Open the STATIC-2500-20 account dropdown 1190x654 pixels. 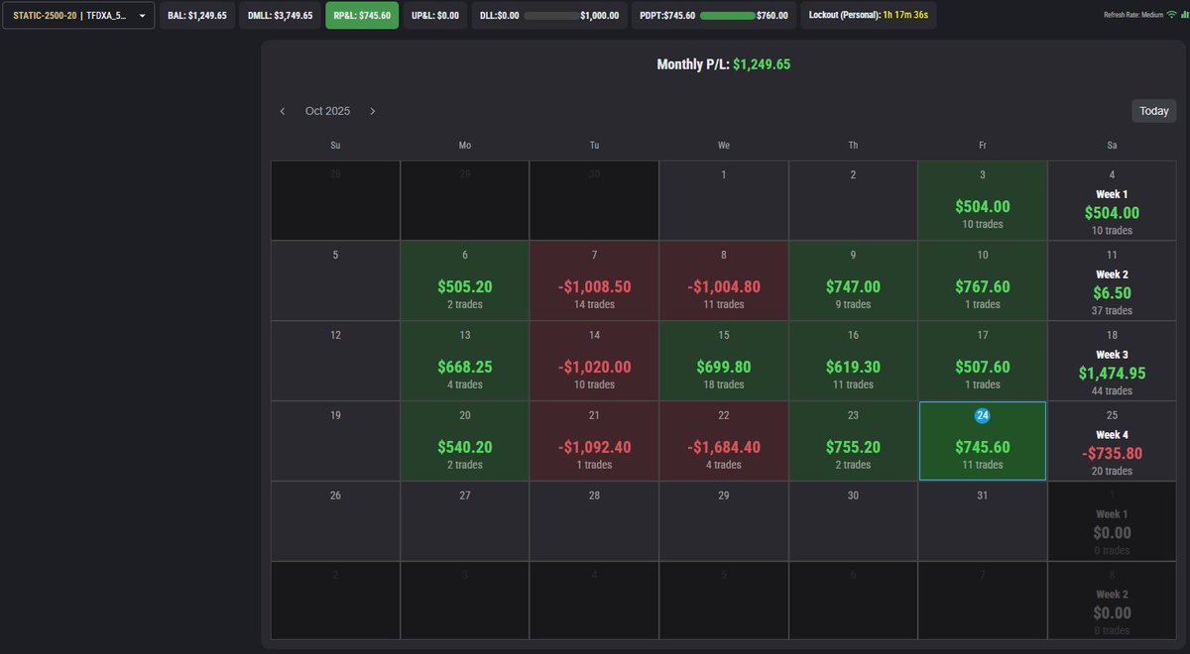click(78, 16)
